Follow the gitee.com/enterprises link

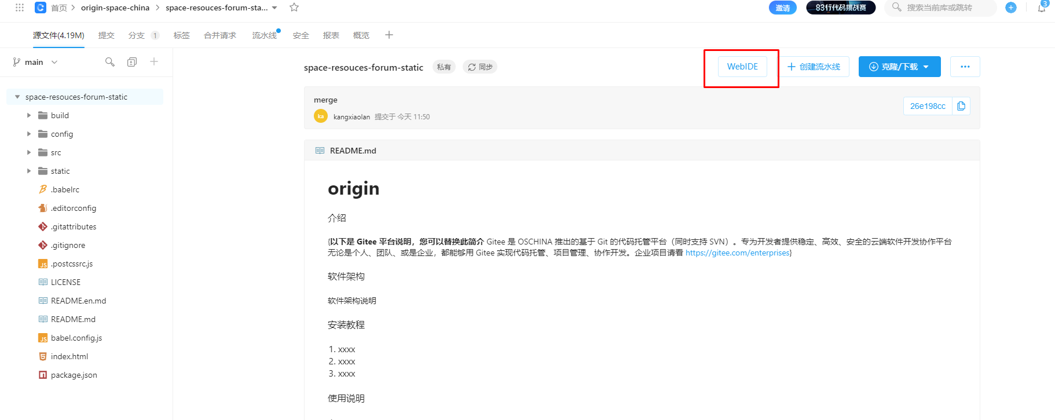pyautogui.click(x=737, y=253)
